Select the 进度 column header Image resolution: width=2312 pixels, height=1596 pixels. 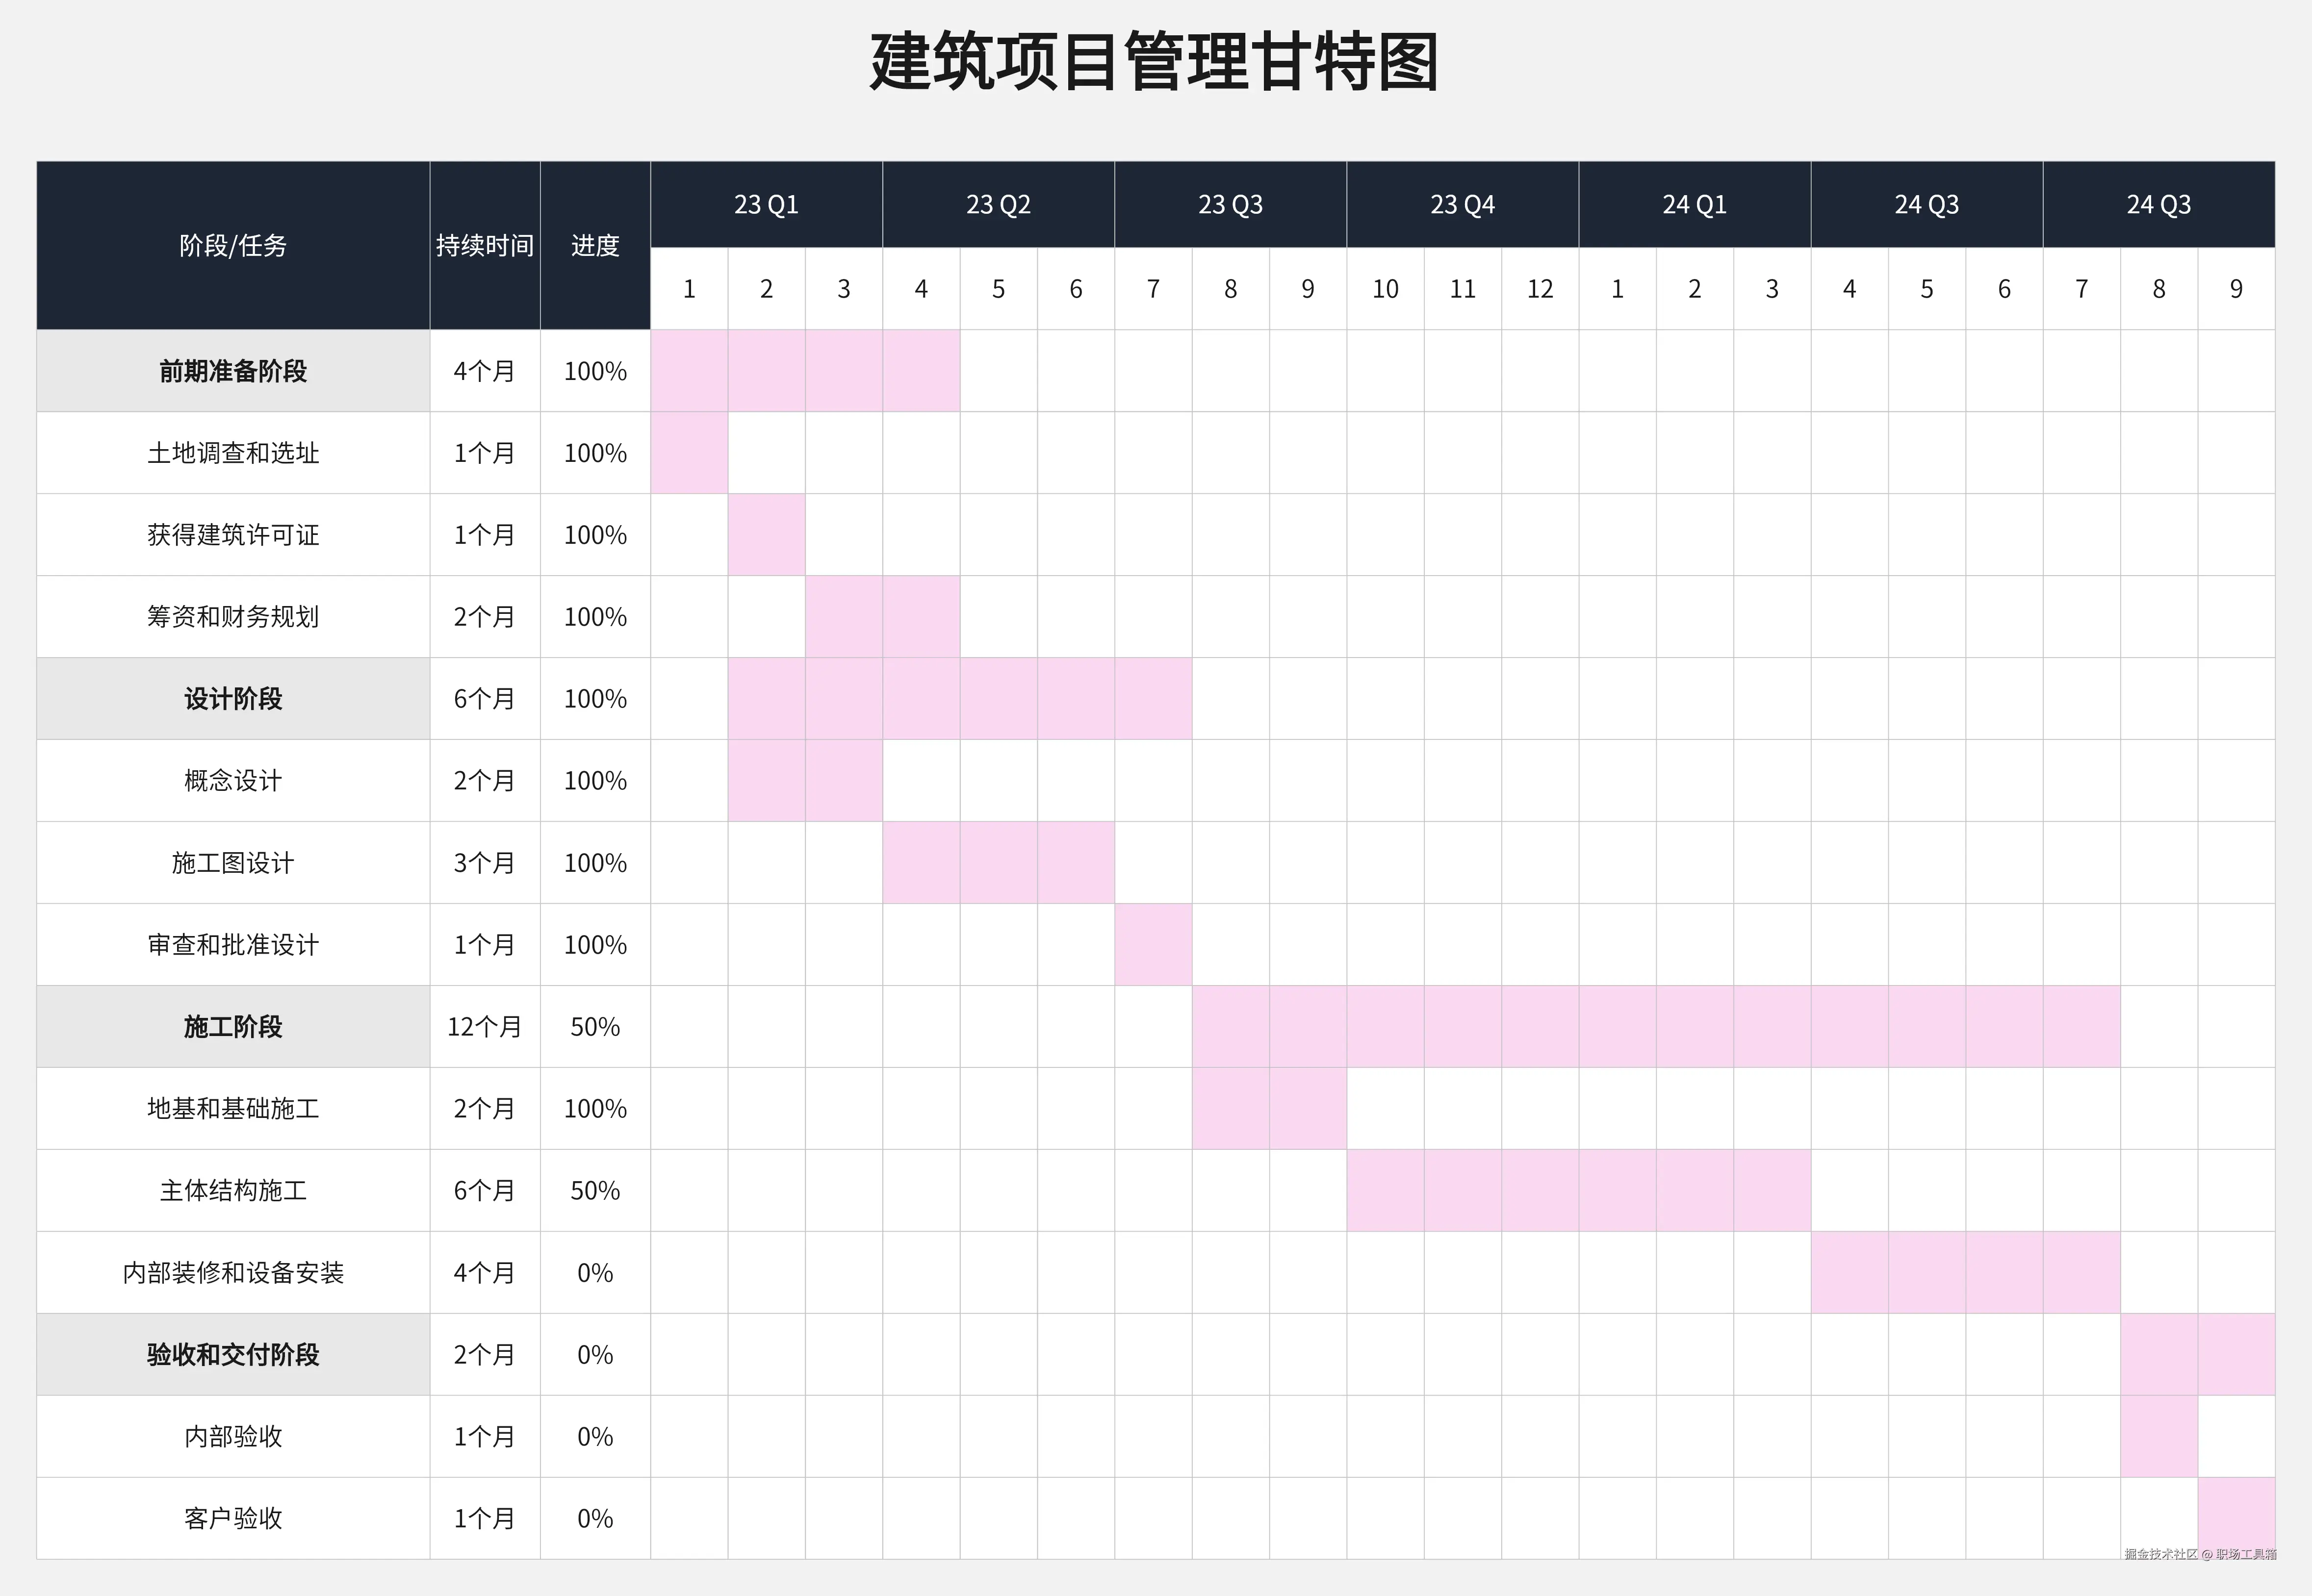coord(595,245)
